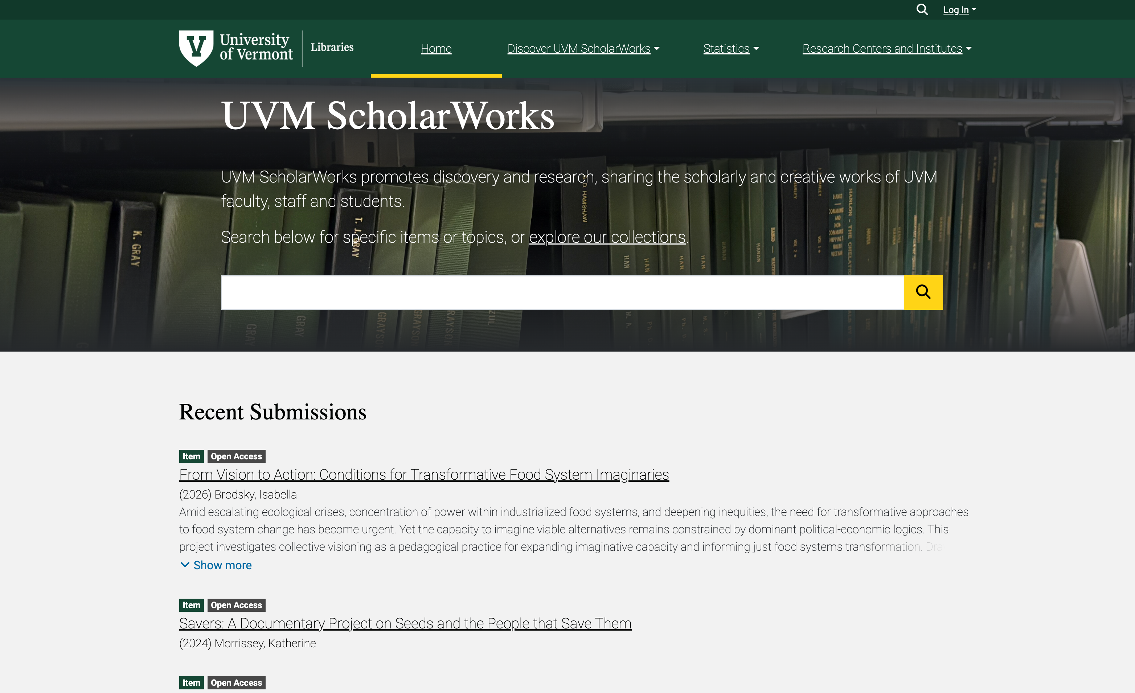
Task: Click the bottom-most Item badge
Action: (191, 682)
